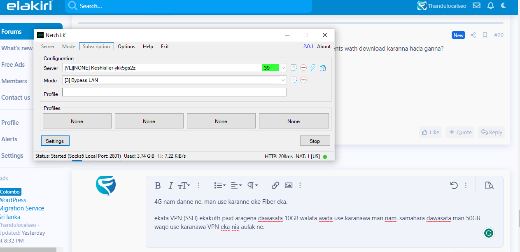The image size is (520, 252).
Task: Open the Server menu in Netch
Action: (x=48, y=47)
